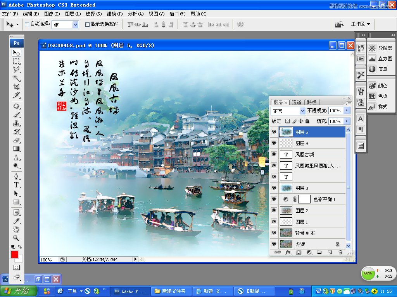
Task: Open the add layer style fx menu
Action: pos(288,252)
